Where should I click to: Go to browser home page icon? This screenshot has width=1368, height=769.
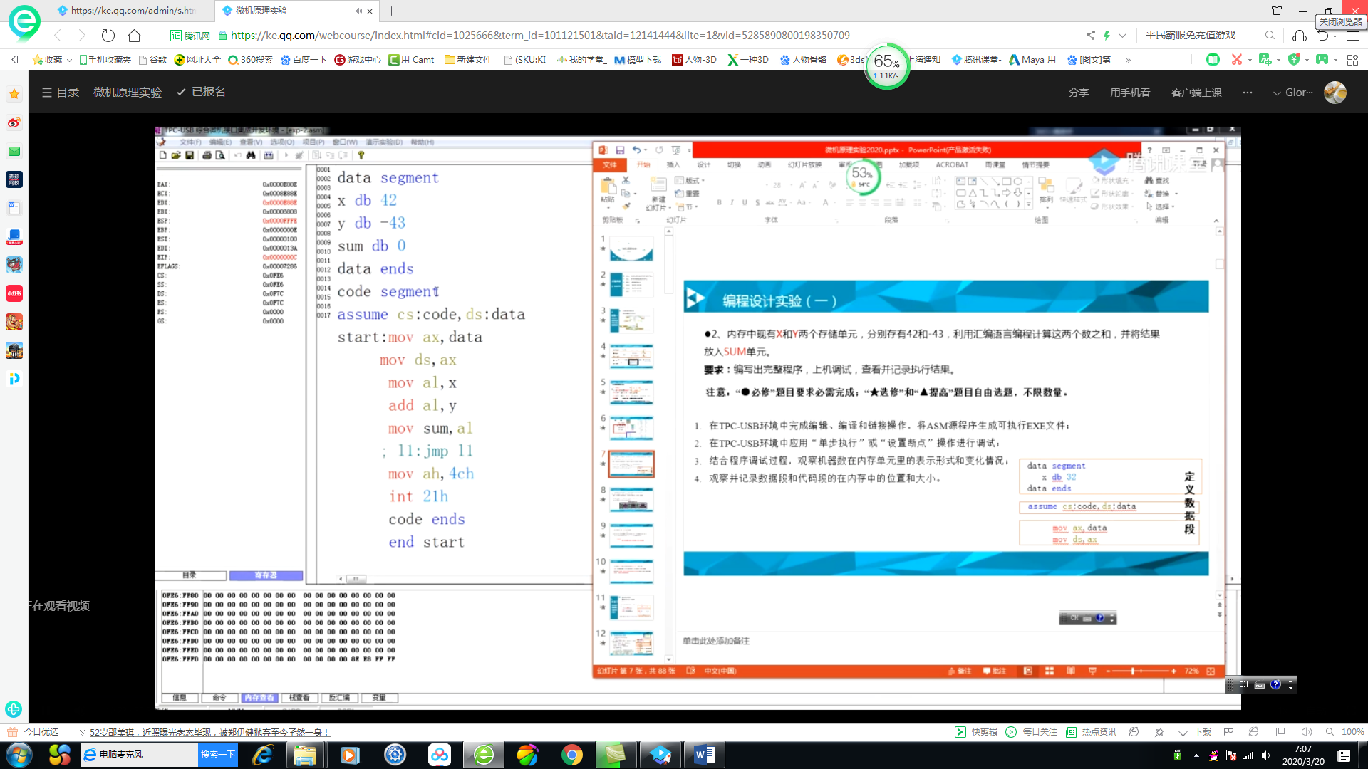134,36
